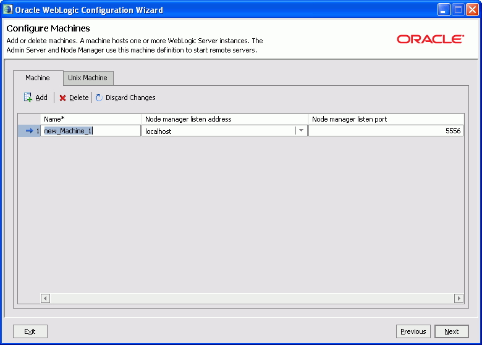Click the horizontal scrollbar left arrow

46,298
